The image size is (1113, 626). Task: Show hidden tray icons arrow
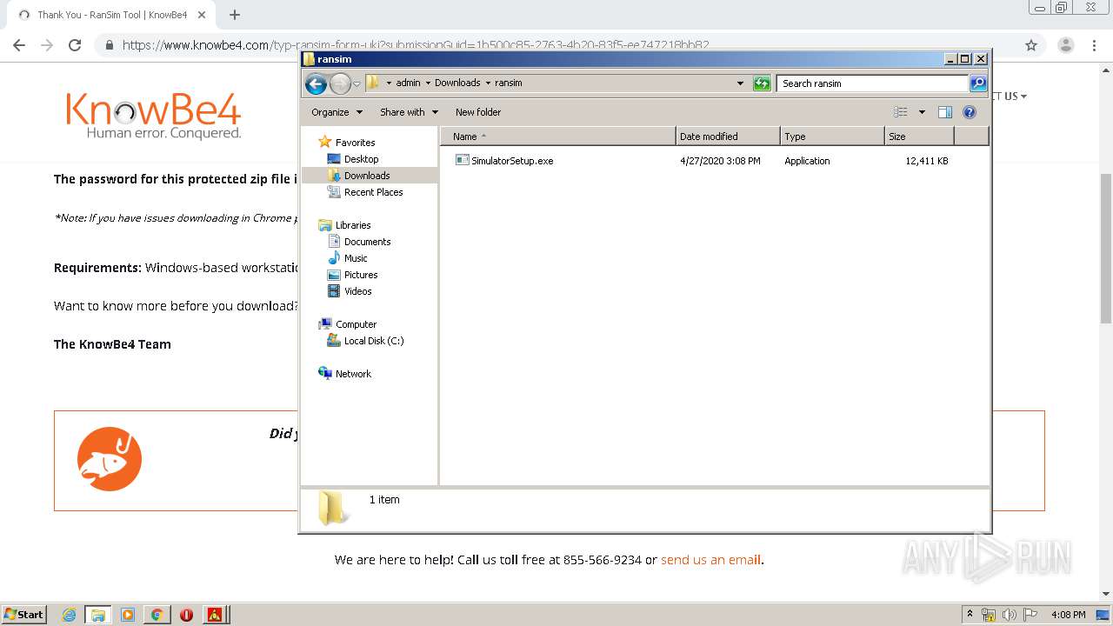point(970,614)
